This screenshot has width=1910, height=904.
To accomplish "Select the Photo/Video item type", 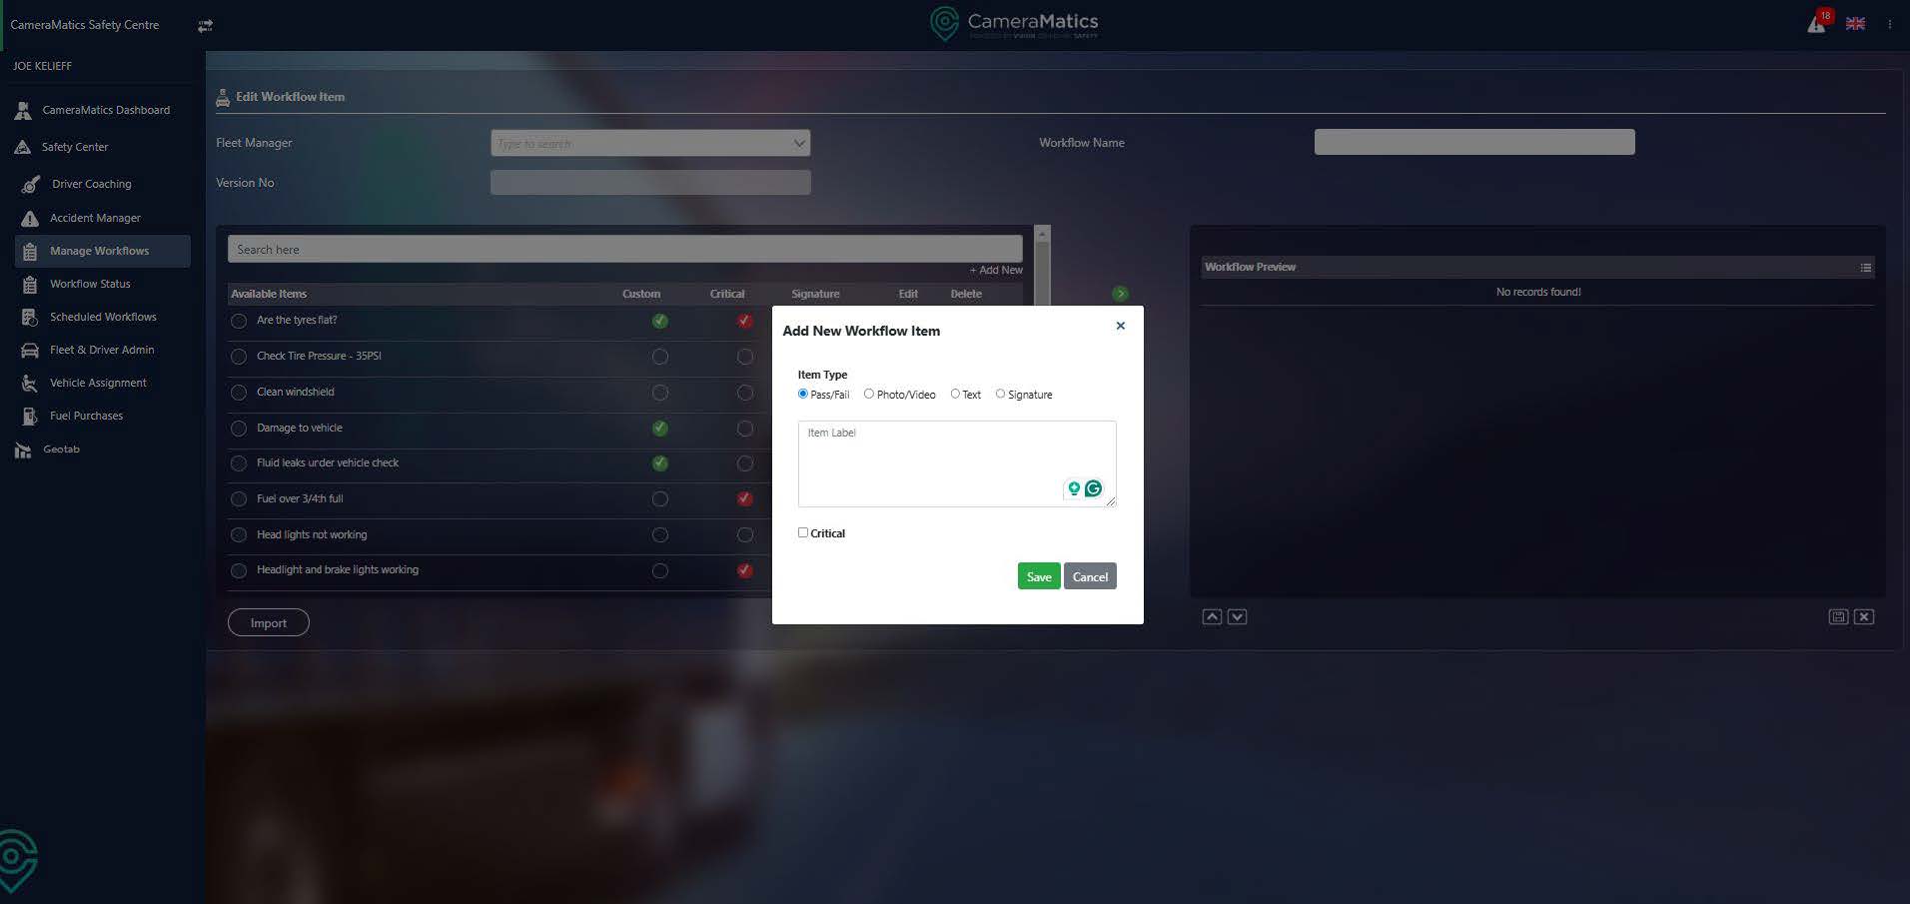I will pos(869,395).
